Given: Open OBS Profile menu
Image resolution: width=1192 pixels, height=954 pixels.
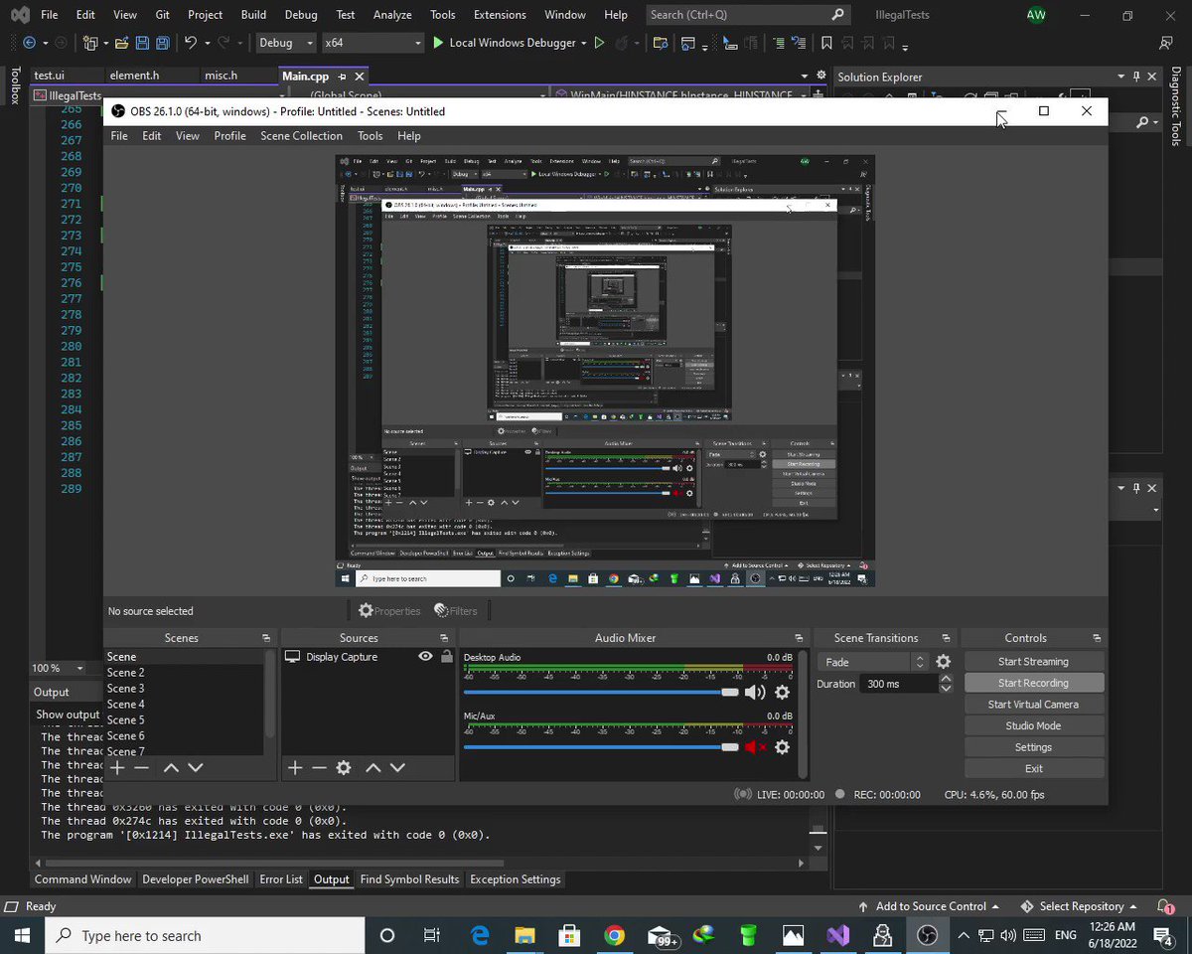Looking at the screenshot, I should click(229, 136).
